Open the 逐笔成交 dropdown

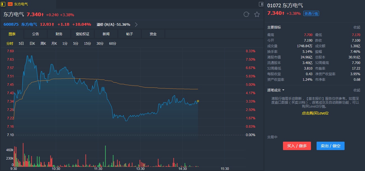tap(276, 90)
